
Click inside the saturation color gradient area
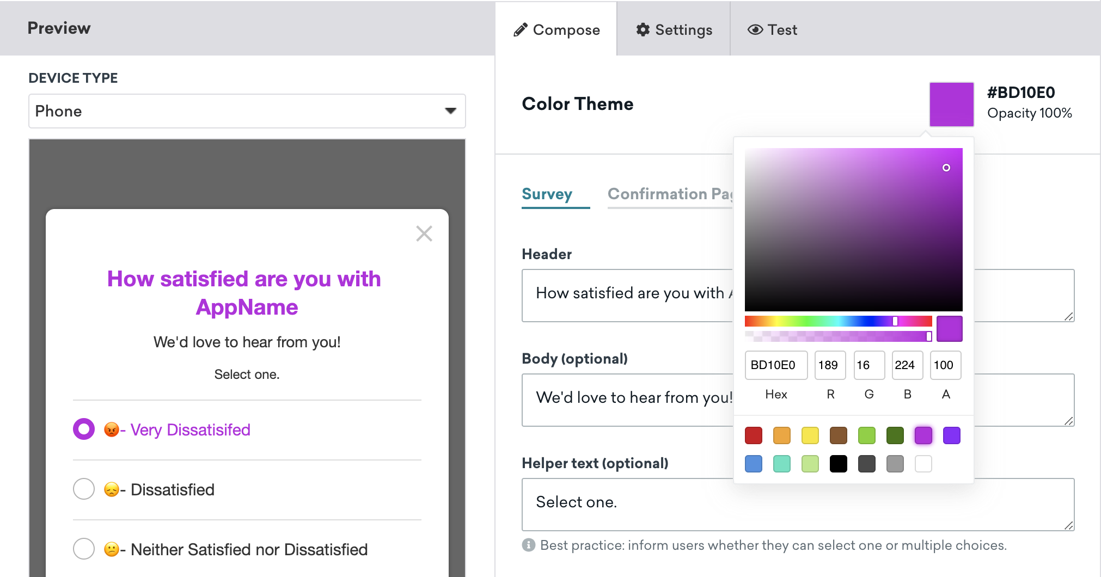pos(854,230)
